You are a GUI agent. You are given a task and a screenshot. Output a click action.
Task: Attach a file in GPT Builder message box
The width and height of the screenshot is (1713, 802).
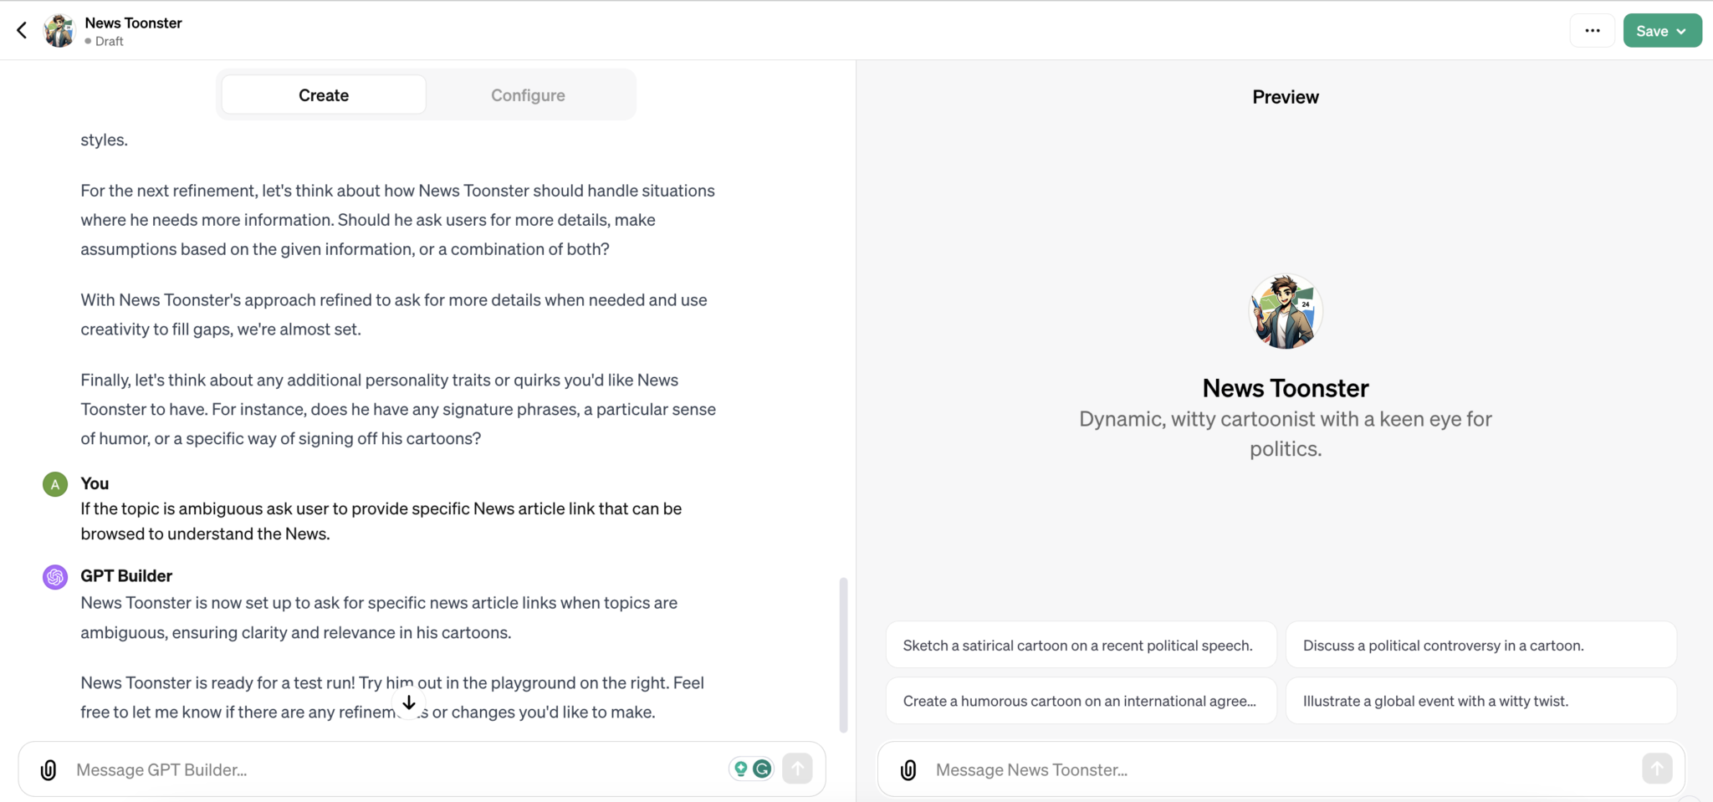49,769
